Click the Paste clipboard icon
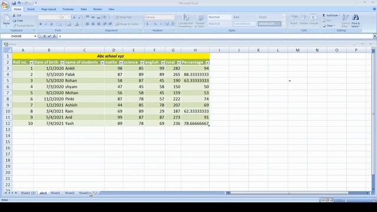The width and height of the screenshot is (377, 212). pos(6,20)
